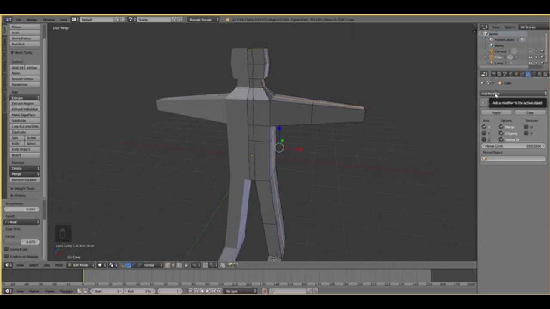Click the pivot point selector icon
This screenshot has height=309, width=550.
(113, 265)
